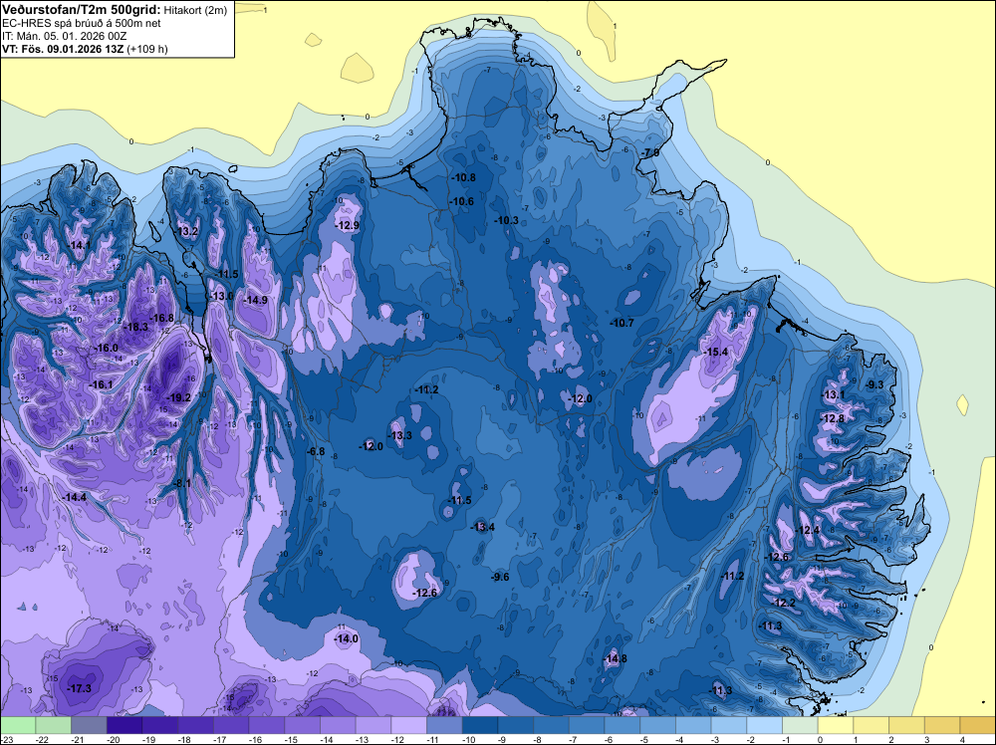The image size is (996, 745).
Task: Click the -10.8 temperature value
Action: pos(463,177)
